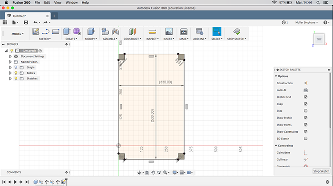Open the Muller Stephane account dropdown
The width and height of the screenshot is (333, 186).
(x=306, y=22)
